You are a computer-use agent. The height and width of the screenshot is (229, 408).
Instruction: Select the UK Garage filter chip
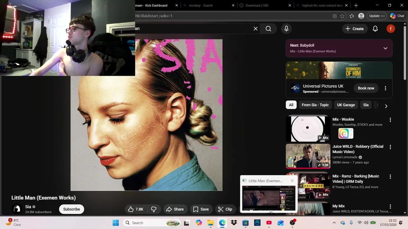coord(346,105)
